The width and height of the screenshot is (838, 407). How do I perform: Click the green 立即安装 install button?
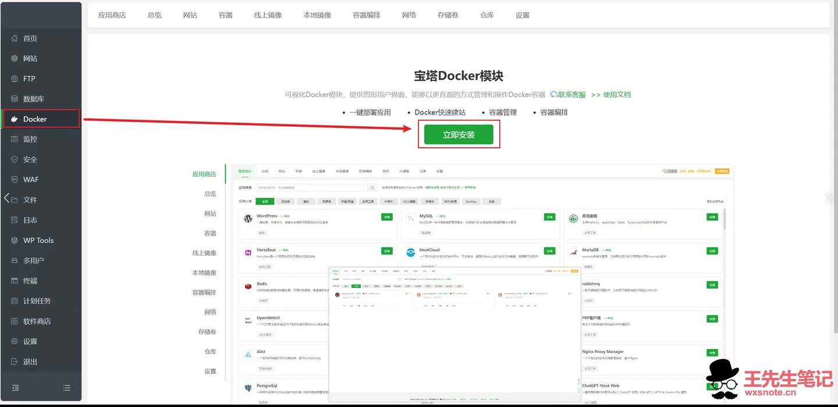(459, 134)
